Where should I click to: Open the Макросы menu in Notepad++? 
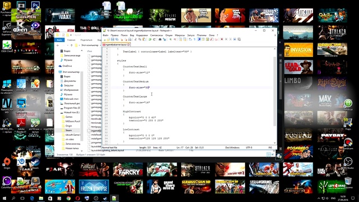pos(179,35)
